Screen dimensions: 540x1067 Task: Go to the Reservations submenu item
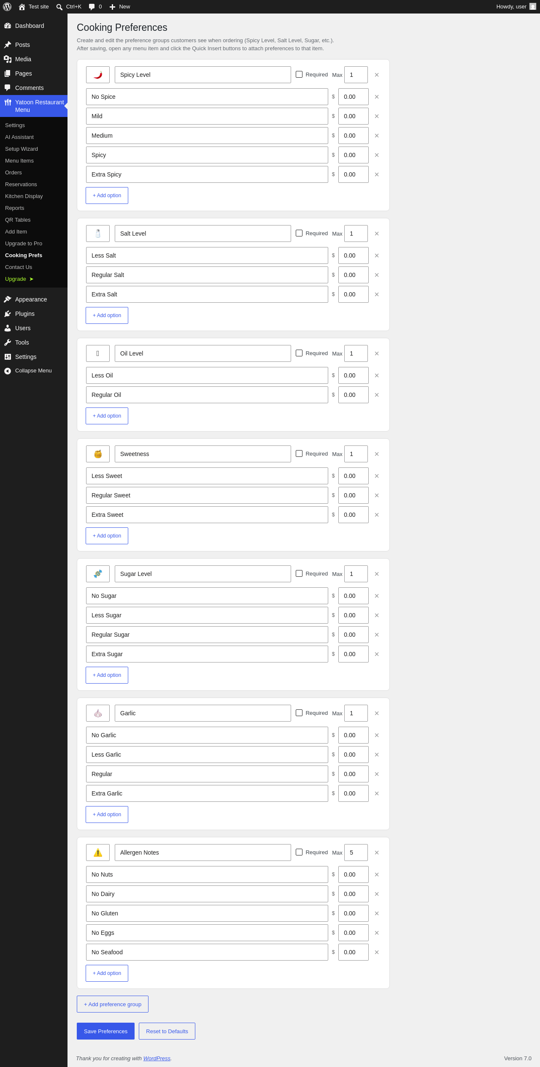(x=21, y=185)
